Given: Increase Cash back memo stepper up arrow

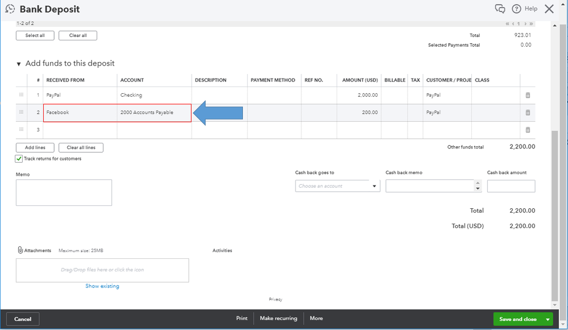Looking at the screenshot, I should point(478,183).
